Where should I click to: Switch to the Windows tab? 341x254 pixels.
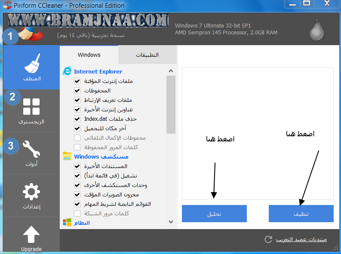pyautogui.click(x=89, y=55)
